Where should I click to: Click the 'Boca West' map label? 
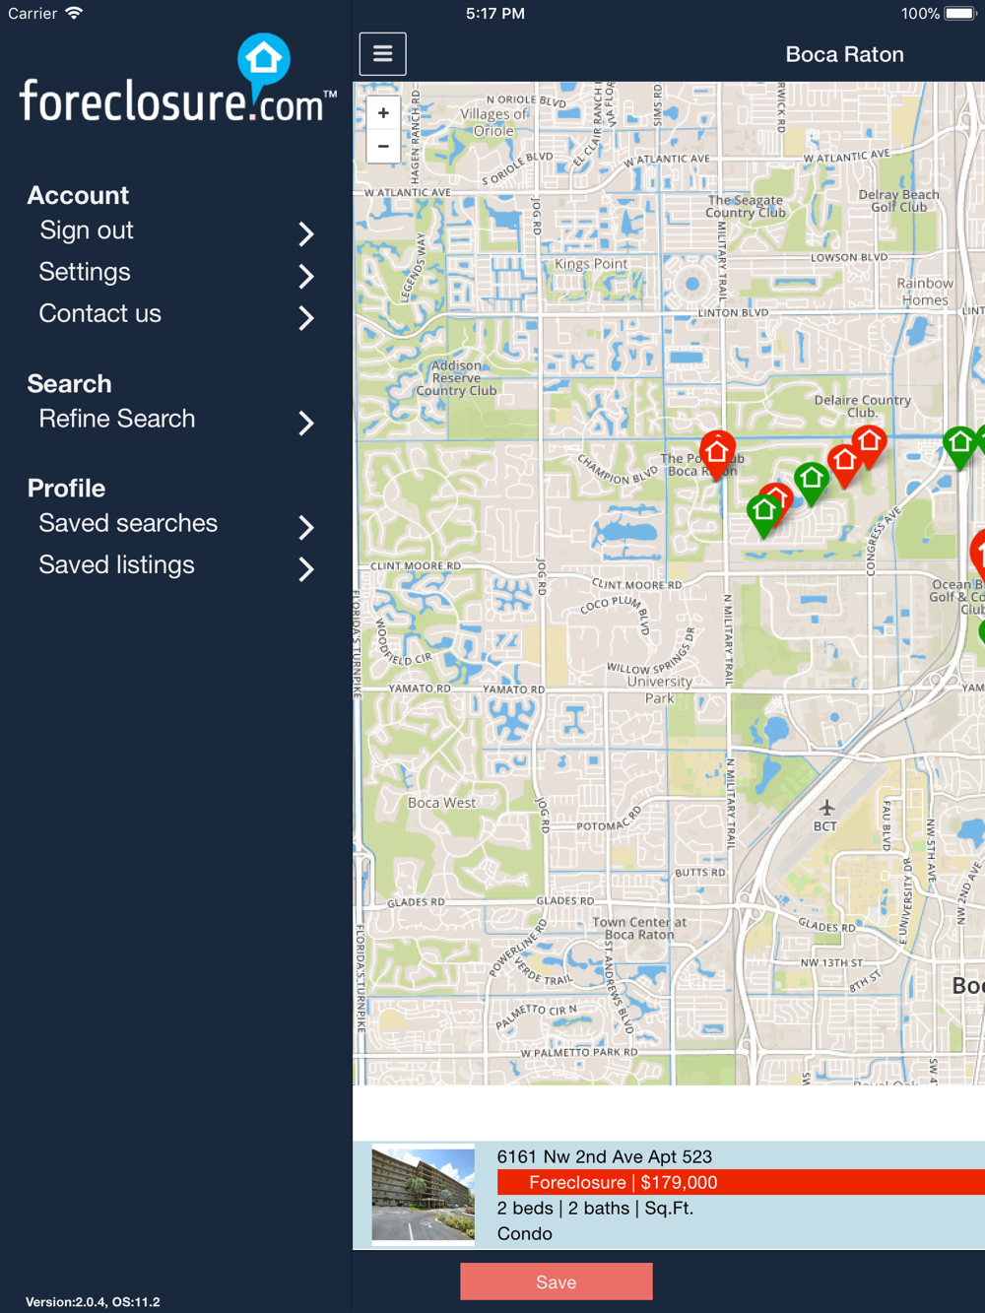point(442,803)
